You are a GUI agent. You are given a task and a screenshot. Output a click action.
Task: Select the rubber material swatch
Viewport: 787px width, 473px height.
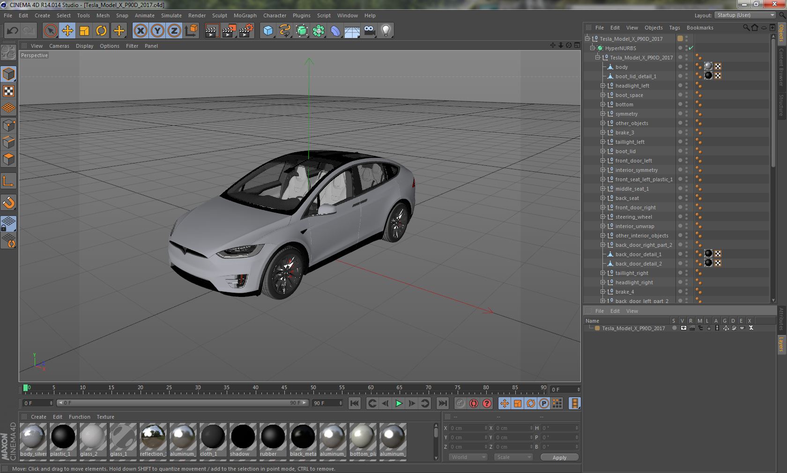(x=273, y=440)
